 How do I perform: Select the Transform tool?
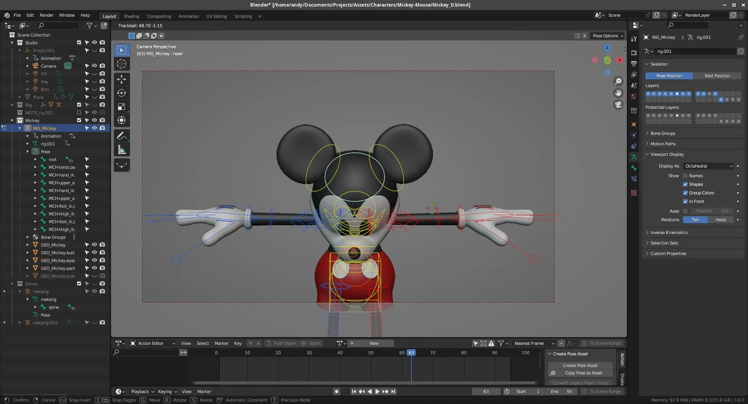click(122, 120)
